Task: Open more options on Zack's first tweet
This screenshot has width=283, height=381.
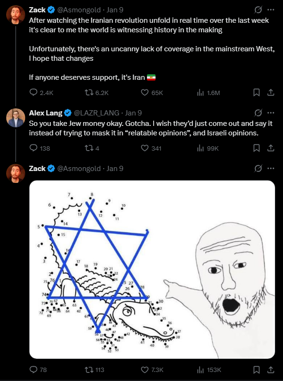Action: 271,10
